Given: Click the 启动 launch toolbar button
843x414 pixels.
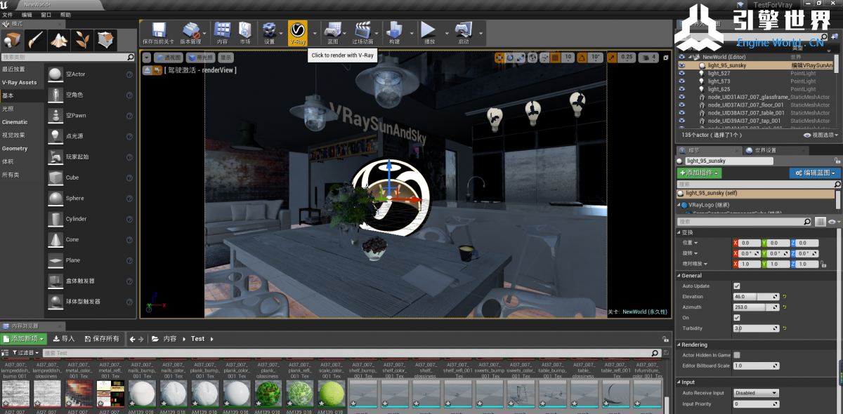Looking at the screenshot, I should coord(463,33).
